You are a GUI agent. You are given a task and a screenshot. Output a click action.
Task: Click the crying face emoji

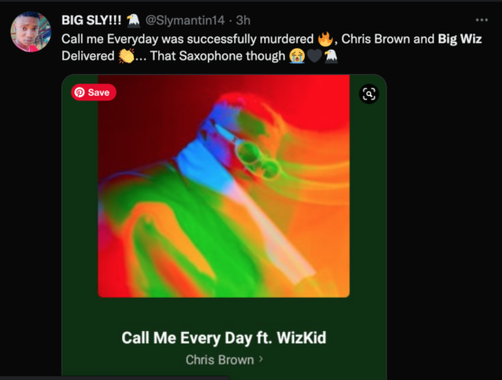(x=297, y=56)
